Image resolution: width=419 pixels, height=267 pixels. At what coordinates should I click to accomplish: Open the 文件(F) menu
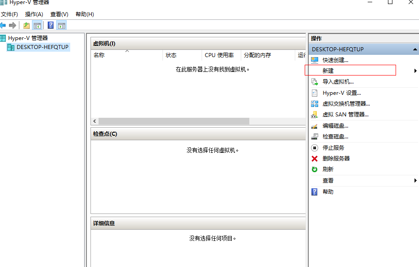coord(9,14)
